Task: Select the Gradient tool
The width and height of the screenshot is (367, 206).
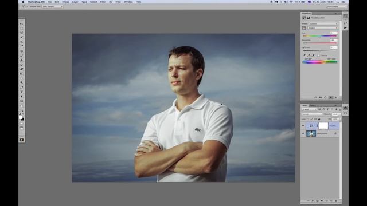Action: [x=22, y=74]
